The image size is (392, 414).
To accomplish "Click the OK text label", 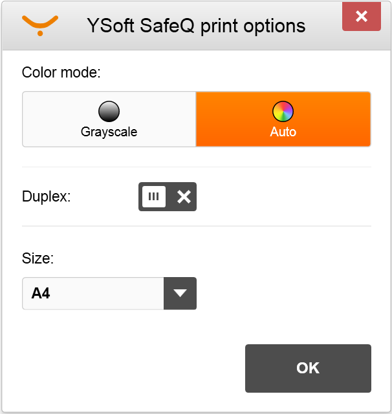I will (x=308, y=368).
